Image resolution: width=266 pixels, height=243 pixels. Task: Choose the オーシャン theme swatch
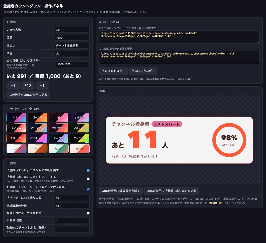coord(37,128)
